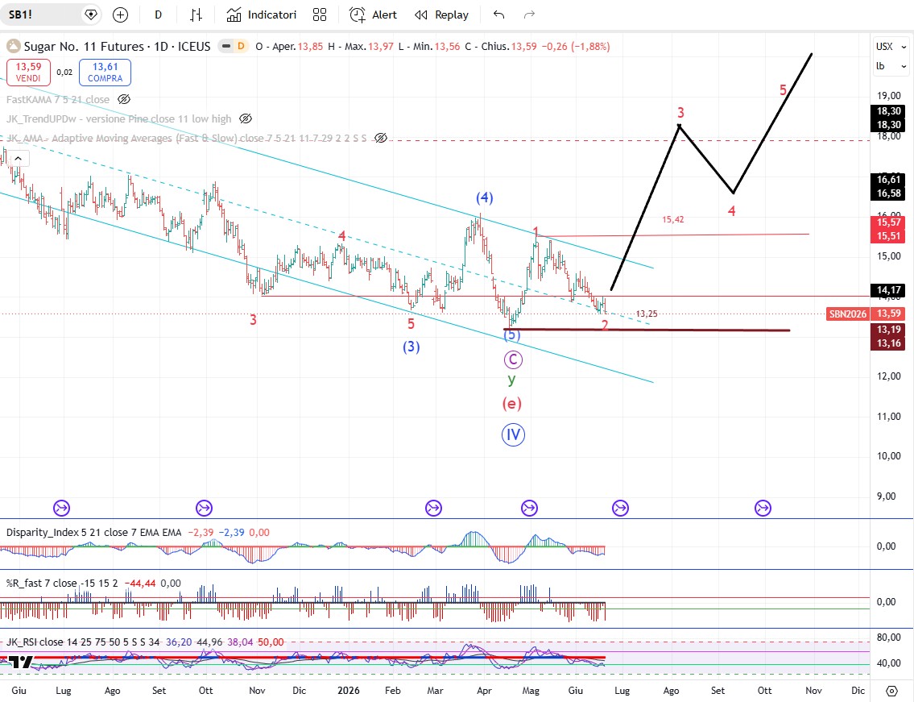
Task: Click the Sugar symbol logo icon
Action: point(14,46)
